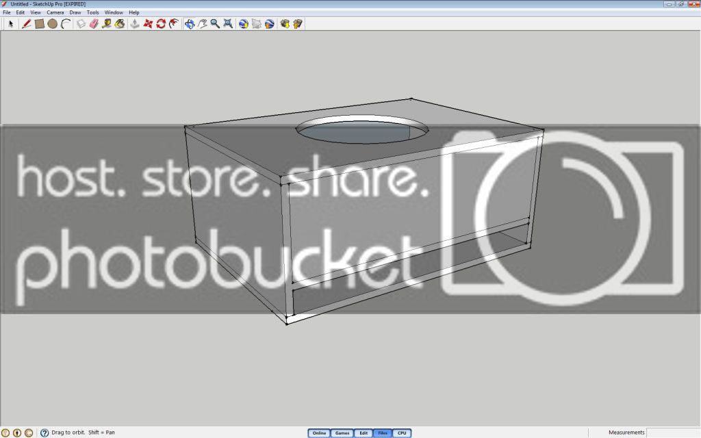Click the Games button in bottom bar
The width and height of the screenshot is (701, 438).
[342, 433]
